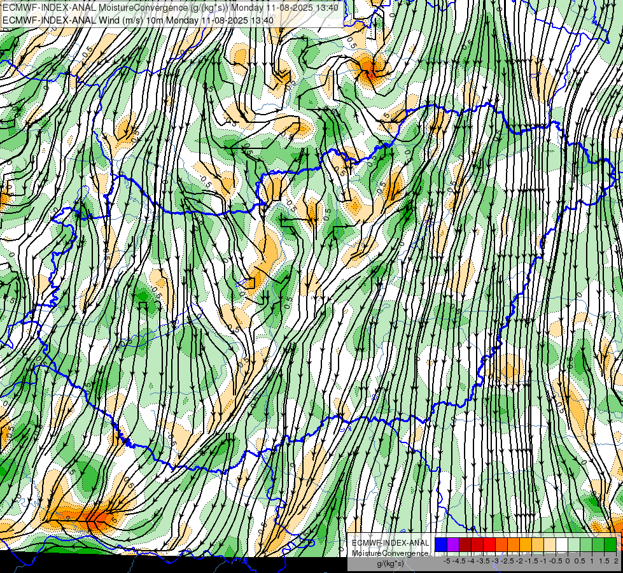Select the cream swatch between -1 and -0.5
The width and height of the screenshot is (623, 573).
(550, 545)
